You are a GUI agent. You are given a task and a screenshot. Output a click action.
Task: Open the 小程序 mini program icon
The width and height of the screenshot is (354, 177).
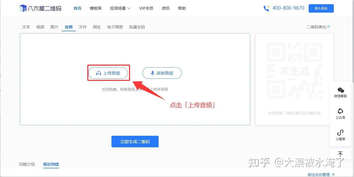click(x=340, y=133)
